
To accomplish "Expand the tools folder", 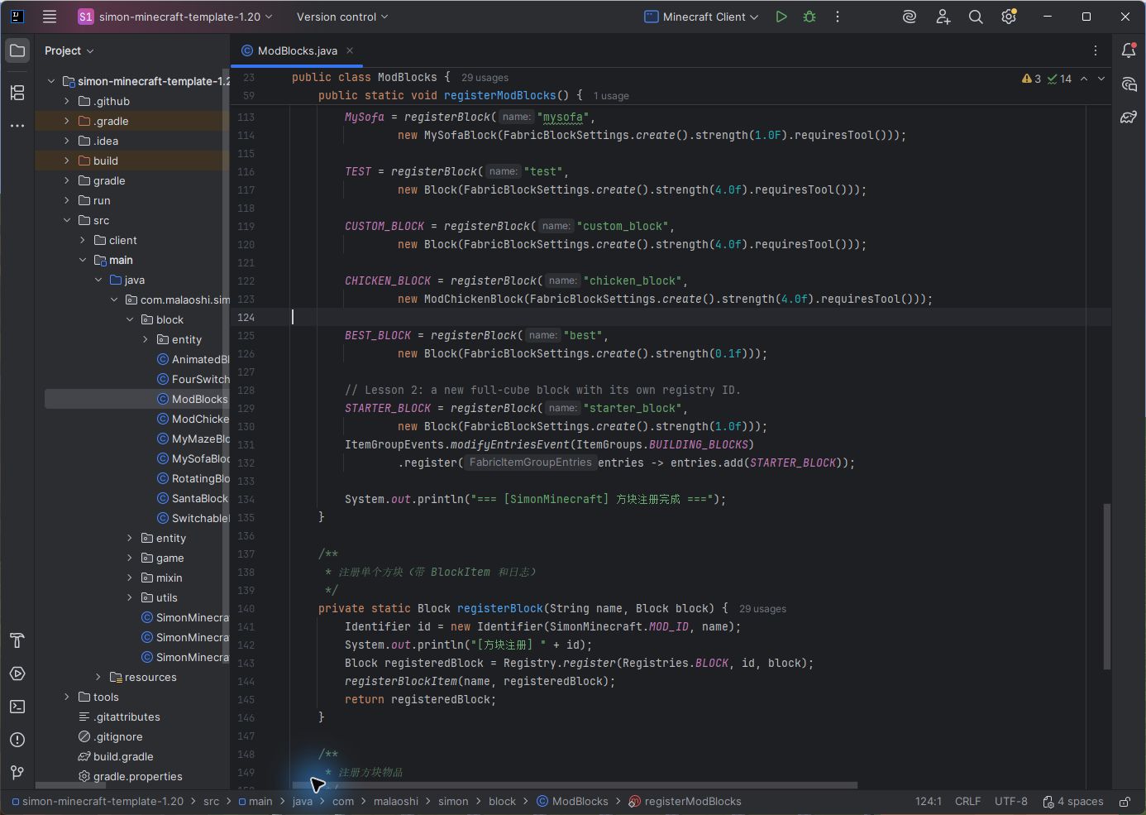I will pos(67,697).
